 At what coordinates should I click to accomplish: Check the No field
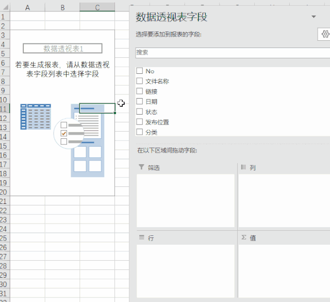[x=140, y=71]
